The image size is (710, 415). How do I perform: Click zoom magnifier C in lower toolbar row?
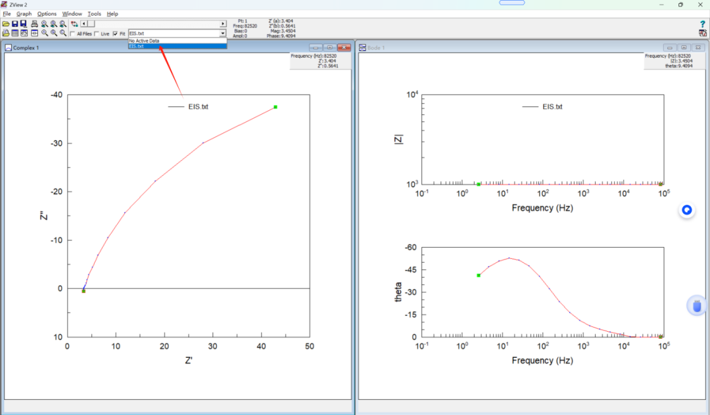click(63, 33)
